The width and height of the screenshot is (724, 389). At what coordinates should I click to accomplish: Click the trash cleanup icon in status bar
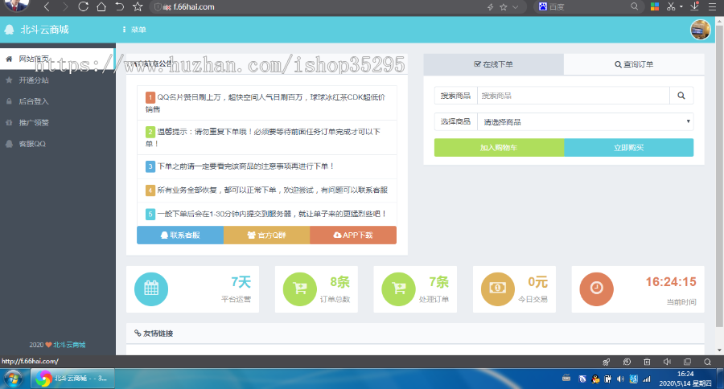(x=647, y=362)
